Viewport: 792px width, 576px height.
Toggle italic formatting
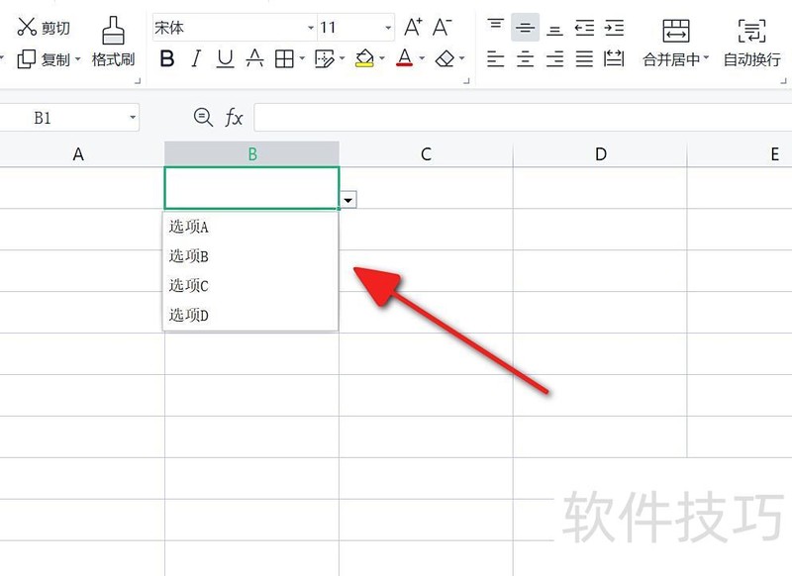pos(195,58)
